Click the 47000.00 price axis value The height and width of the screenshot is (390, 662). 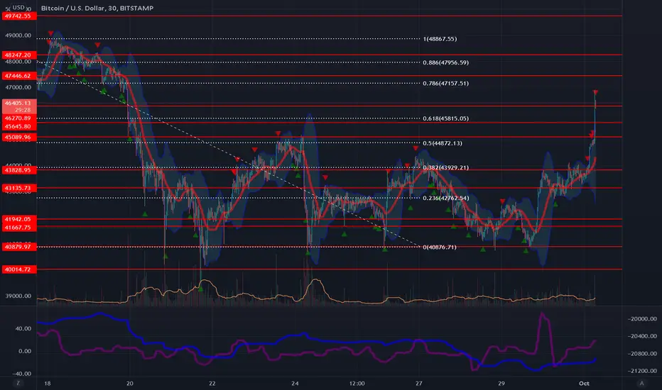click(18, 87)
